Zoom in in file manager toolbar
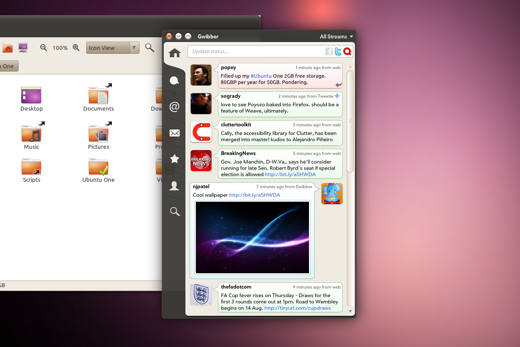 click(76, 48)
